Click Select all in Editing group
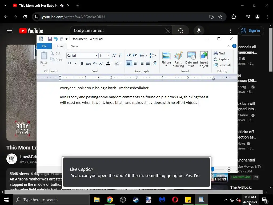This screenshot has height=205, width=273. click(x=222, y=65)
